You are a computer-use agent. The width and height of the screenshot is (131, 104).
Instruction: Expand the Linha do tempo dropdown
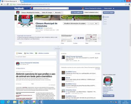click(x=48, y=12)
